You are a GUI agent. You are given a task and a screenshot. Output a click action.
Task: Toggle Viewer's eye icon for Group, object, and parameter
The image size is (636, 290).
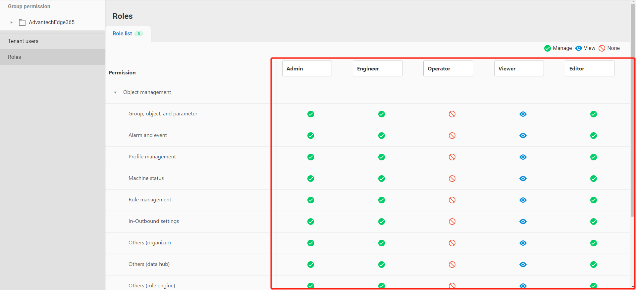[523, 114]
